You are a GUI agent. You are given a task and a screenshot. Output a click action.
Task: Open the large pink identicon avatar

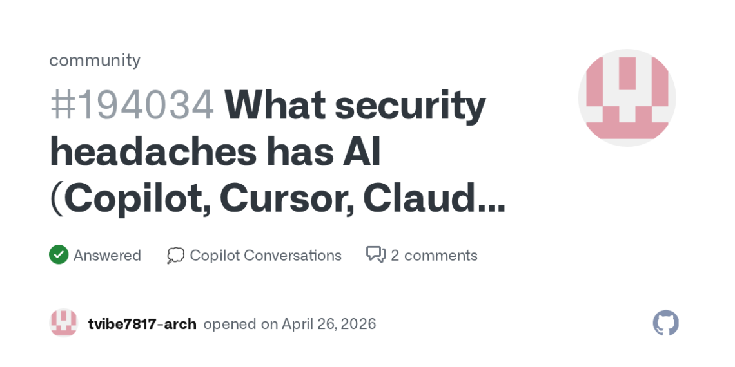pos(627,98)
